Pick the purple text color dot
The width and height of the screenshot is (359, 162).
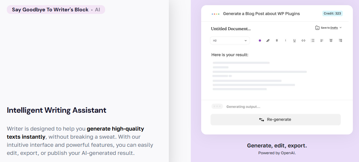click(x=260, y=40)
